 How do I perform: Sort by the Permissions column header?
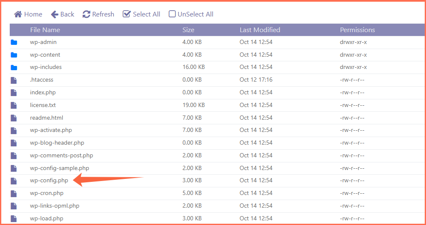(357, 30)
